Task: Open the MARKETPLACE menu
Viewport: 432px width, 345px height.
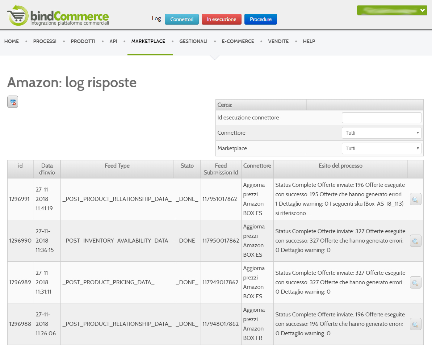Action: pyautogui.click(x=148, y=41)
